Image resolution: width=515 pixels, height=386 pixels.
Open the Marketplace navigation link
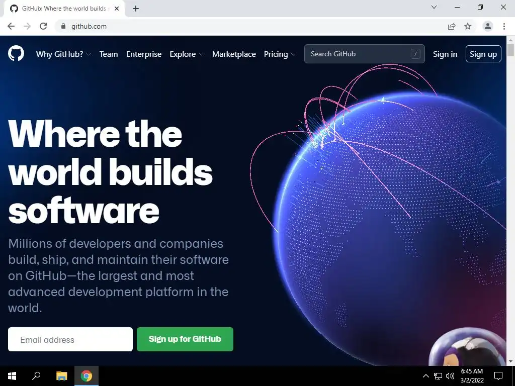tap(234, 54)
